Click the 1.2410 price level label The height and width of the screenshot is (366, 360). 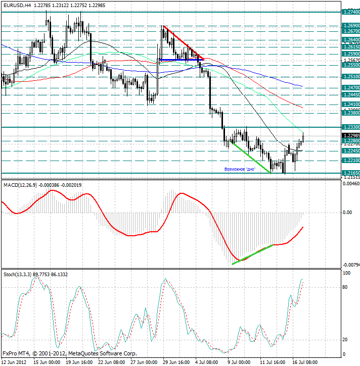click(351, 104)
